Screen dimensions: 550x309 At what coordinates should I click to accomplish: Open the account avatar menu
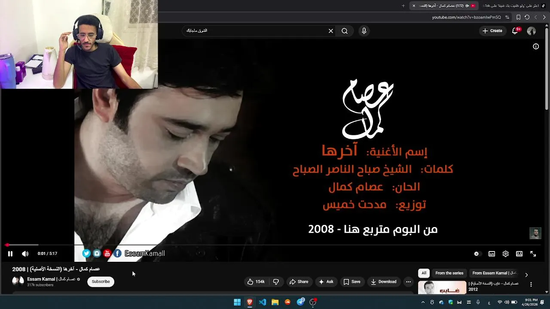532,31
